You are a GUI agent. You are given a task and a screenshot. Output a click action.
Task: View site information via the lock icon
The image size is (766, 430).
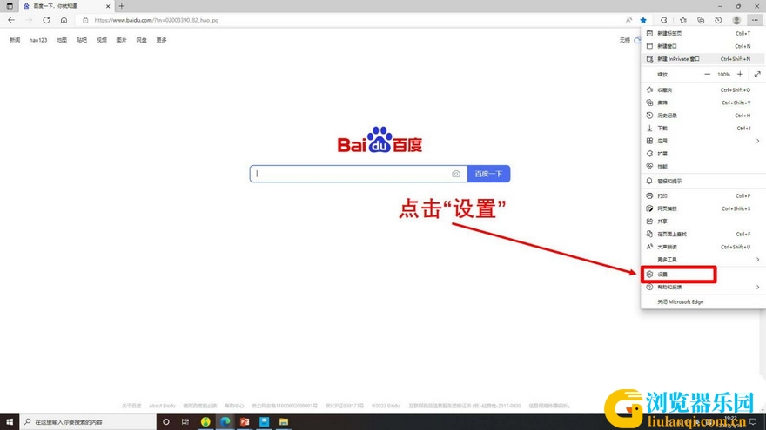point(85,20)
